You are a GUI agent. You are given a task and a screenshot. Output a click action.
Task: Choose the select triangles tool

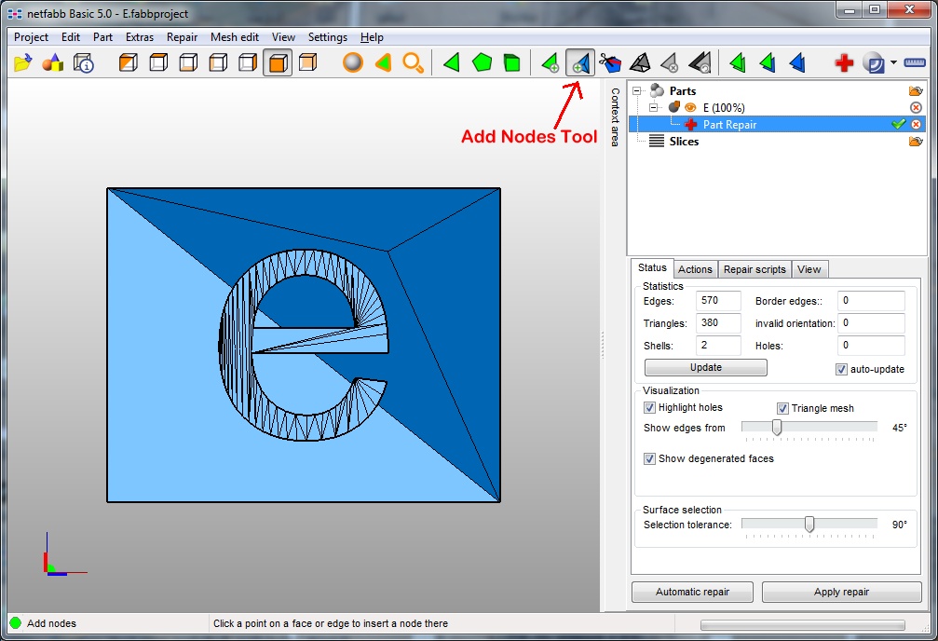point(452,62)
